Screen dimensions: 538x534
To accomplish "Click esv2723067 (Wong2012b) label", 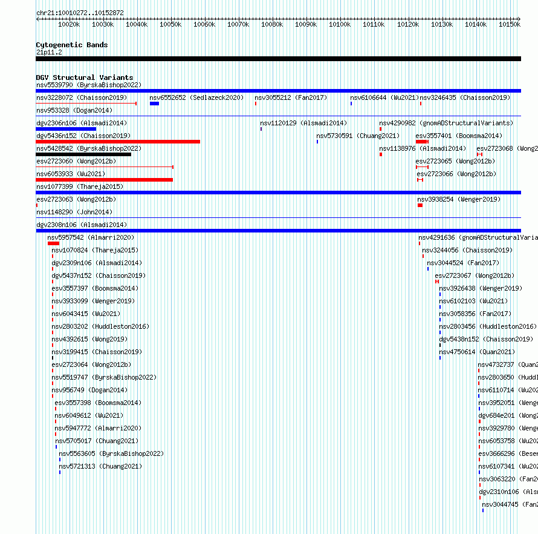I will [x=475, y=275].
